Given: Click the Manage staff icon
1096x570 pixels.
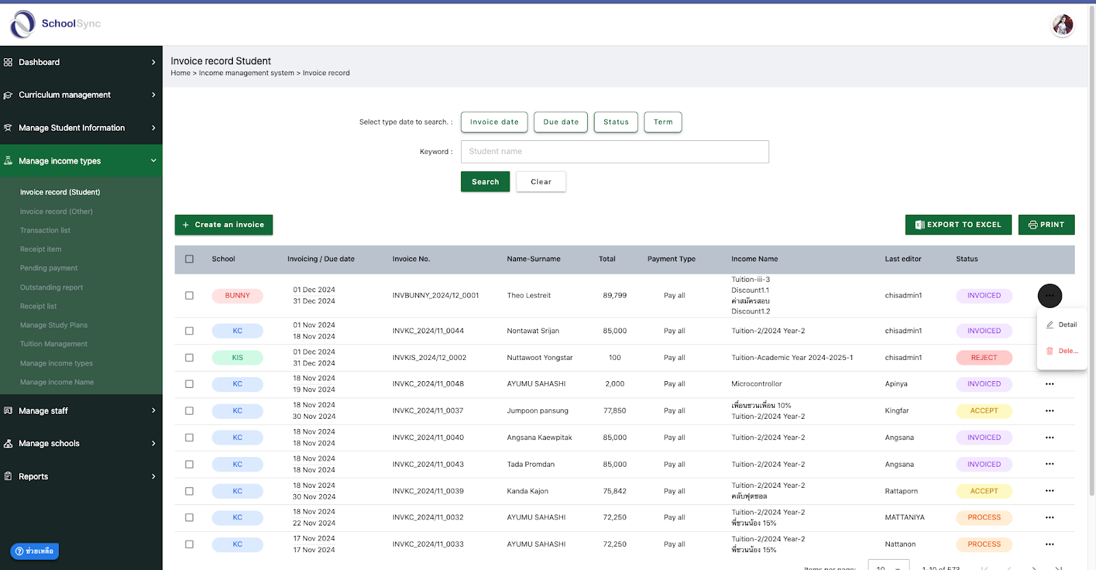Looking at the screenshot, I should click(x=8, y=411).
